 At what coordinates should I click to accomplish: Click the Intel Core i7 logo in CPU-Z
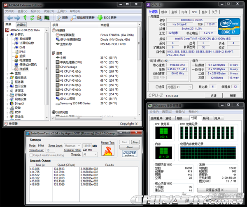(229, 26)
